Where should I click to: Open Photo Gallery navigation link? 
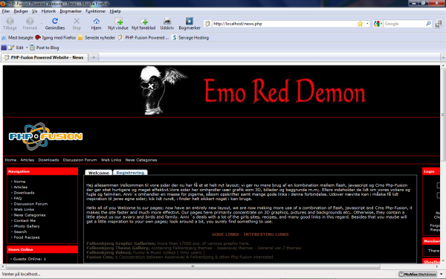coord(27,226)
